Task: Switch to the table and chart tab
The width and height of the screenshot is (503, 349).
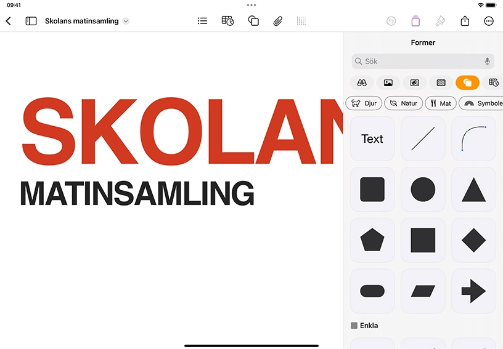Action: pyautogui.click(x=493, y=83)
